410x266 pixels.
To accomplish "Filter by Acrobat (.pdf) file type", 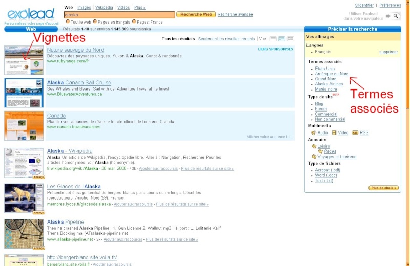I will [x=327, y=170].
